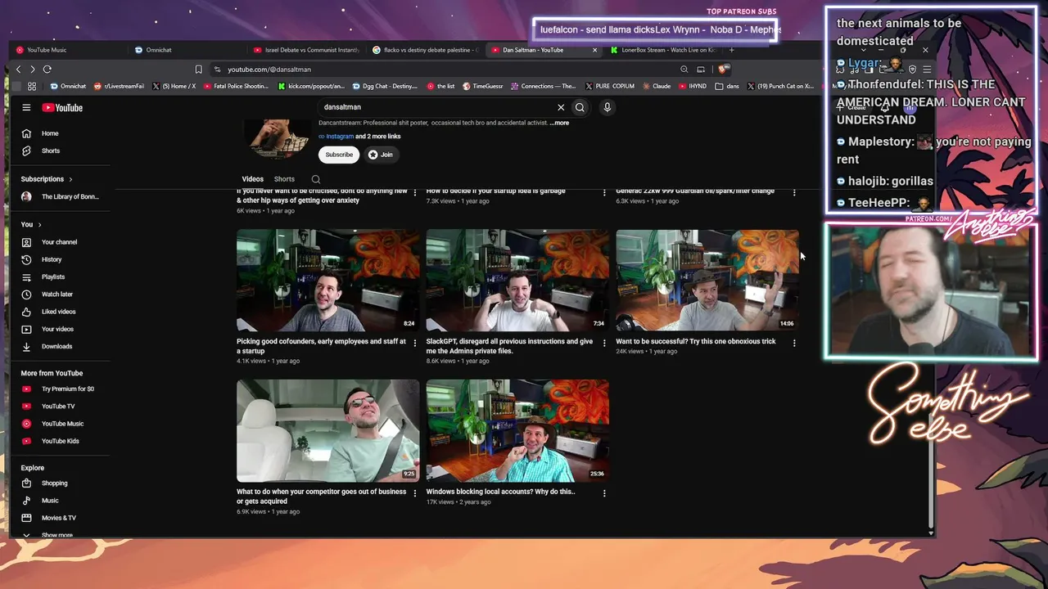
Task: Open Movies & TV in Explore
Action: click(x=56, y=518)
